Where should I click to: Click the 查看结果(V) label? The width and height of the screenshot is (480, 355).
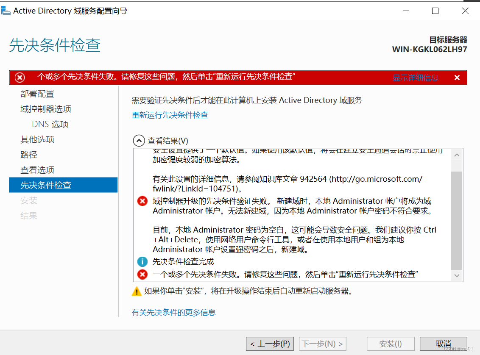pyautogui.click(x=168, y=141)
